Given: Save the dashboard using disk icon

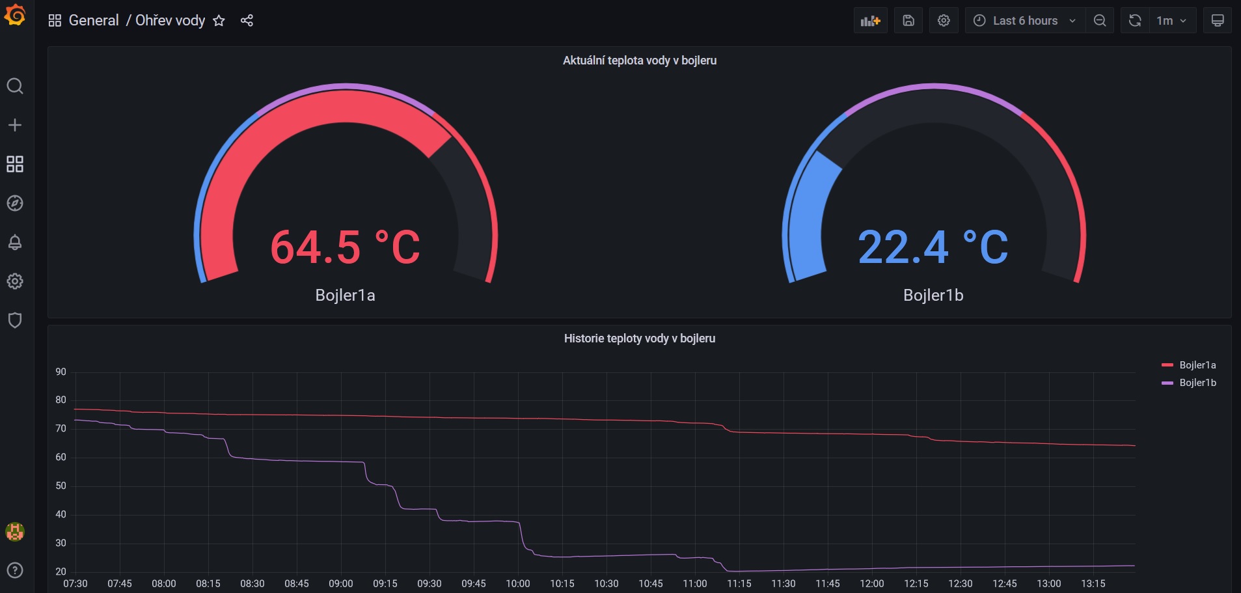Looking at the screenshot, I should tap(908, 21).
